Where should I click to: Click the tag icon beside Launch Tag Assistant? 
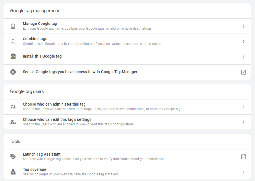click(13, 157)
